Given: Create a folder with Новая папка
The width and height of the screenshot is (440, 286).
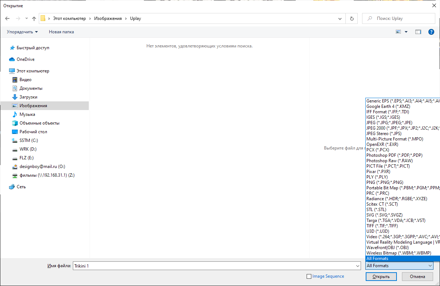Looking at the screenshot, I should (x=61, y=32).
